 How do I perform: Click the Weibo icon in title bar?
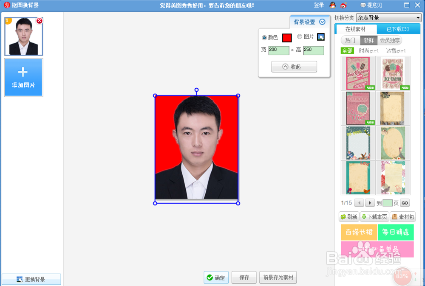(343, 5)
